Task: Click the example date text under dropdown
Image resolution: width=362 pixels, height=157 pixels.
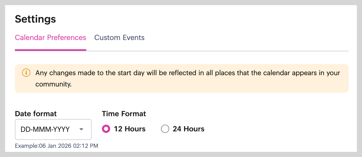Action: tap(56, 146)
